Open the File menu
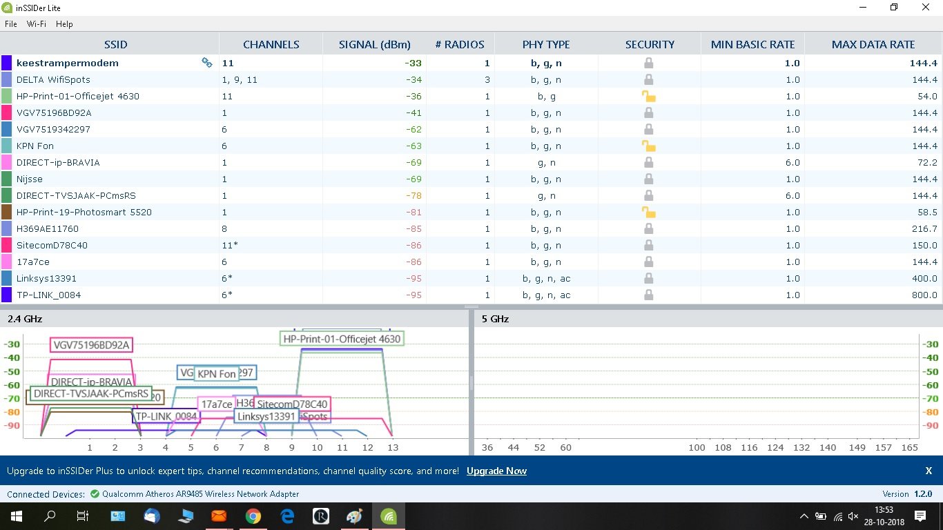Image resolution: width=943 pixels, height=530 pixels. pyautogui.click(x=11, y=23)
